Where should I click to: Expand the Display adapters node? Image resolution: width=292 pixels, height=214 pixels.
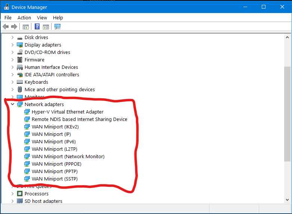tap(12, 45)
